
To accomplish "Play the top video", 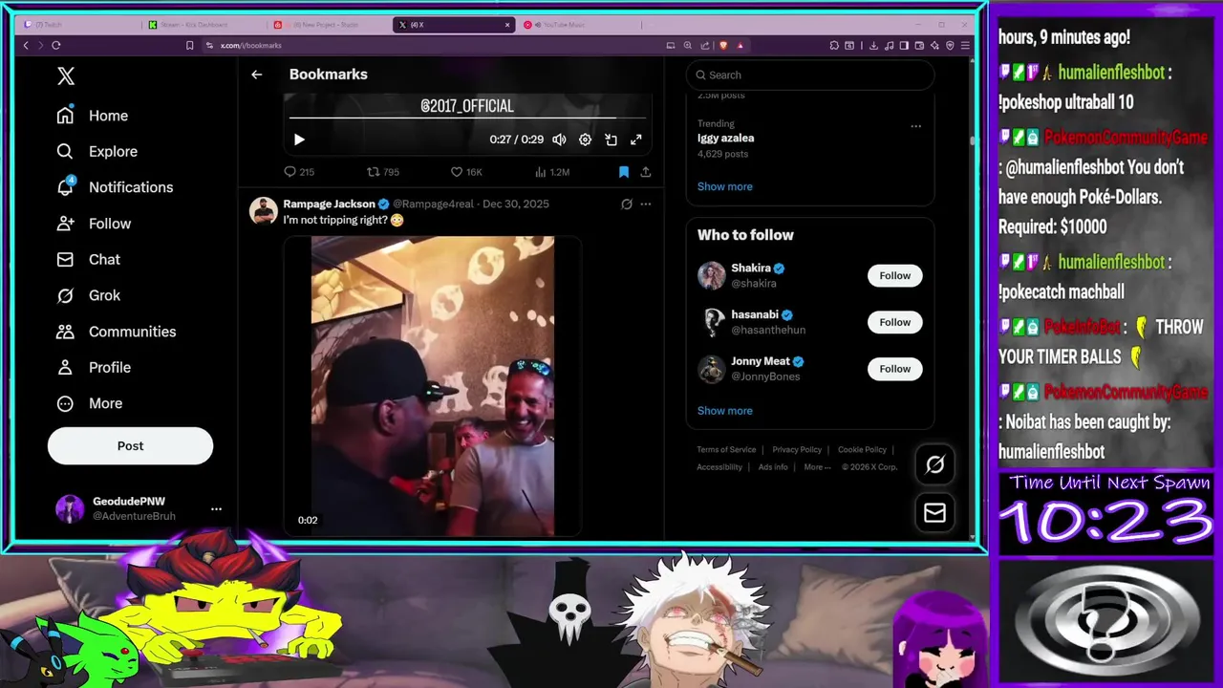I will tap(299, 140).
